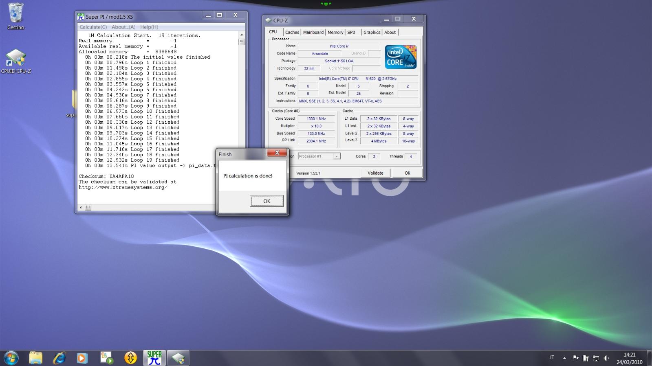Click 'PI calculation is done!' message
652x366 pixels.
click(x=248, y=176)
